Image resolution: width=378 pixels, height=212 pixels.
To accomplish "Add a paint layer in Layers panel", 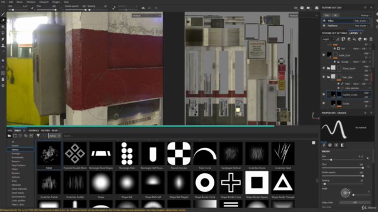I will pos(349,39).
